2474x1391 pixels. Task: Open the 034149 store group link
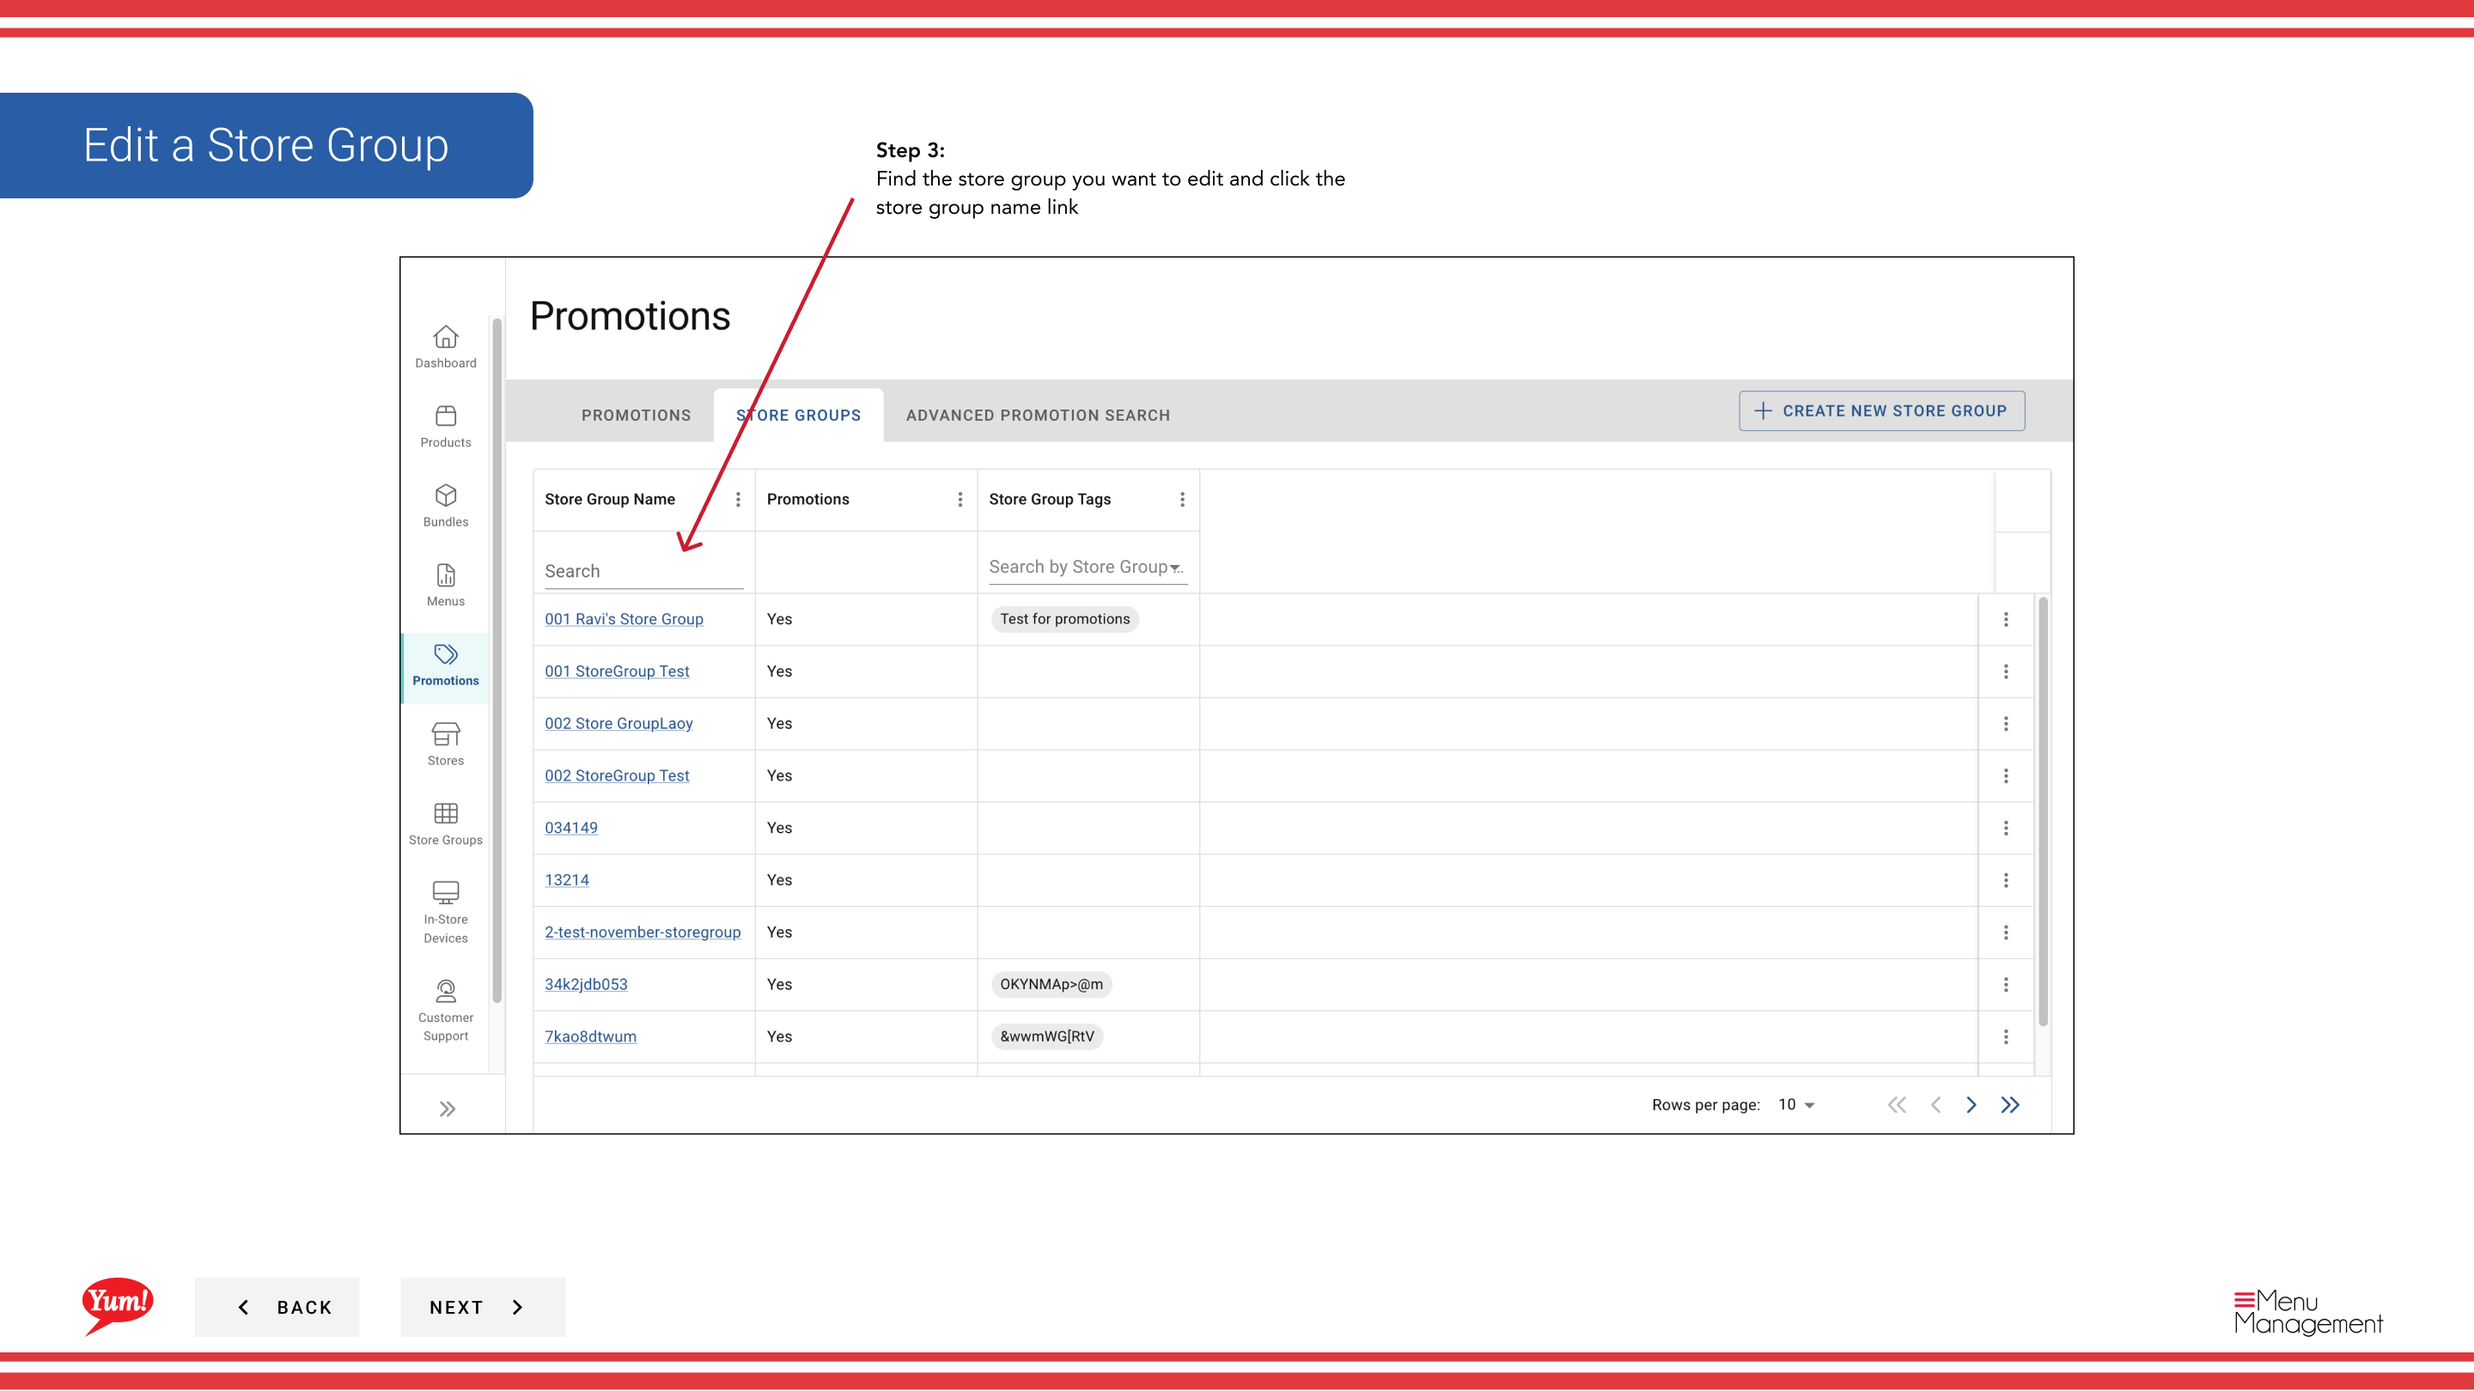pyautogui.click(x=570, y=828)
